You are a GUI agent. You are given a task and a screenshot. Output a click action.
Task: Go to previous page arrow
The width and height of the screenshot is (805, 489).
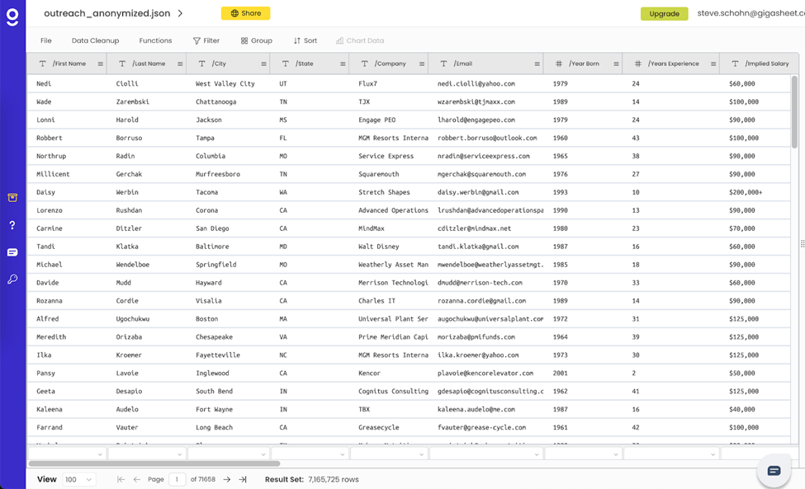136,479
